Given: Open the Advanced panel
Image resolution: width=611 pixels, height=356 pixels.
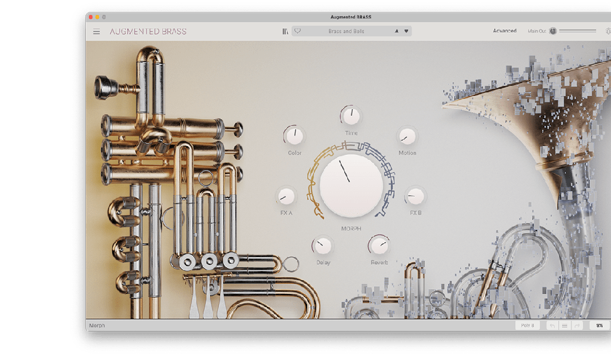Looking at the screenshot, I should pos(505,31).
